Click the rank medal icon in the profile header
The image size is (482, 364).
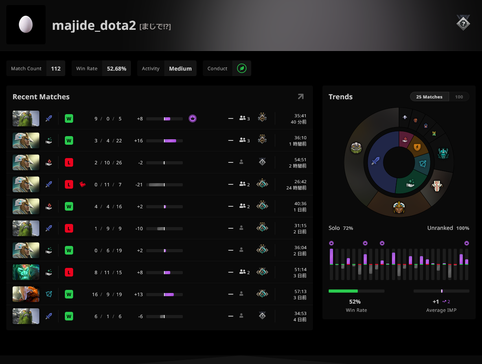(463, 23)
